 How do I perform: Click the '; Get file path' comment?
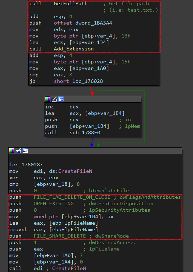(126, 3)
